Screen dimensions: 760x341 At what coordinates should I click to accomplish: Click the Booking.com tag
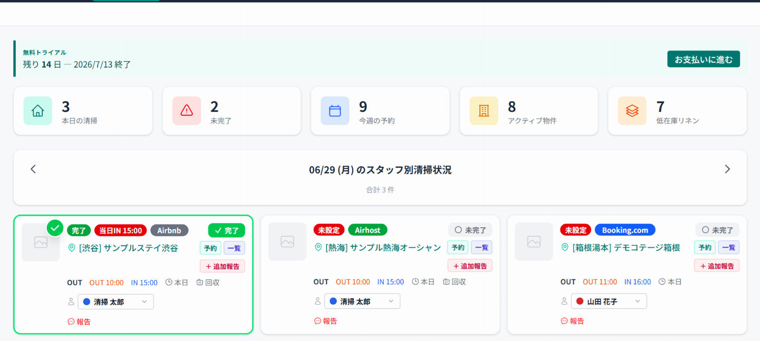(x=625, y=230)
